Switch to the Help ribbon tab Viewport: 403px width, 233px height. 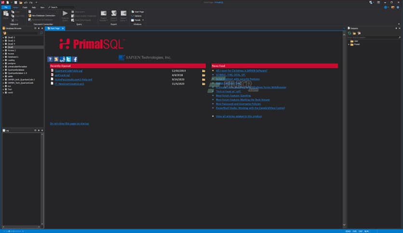[x=34, y=7]
